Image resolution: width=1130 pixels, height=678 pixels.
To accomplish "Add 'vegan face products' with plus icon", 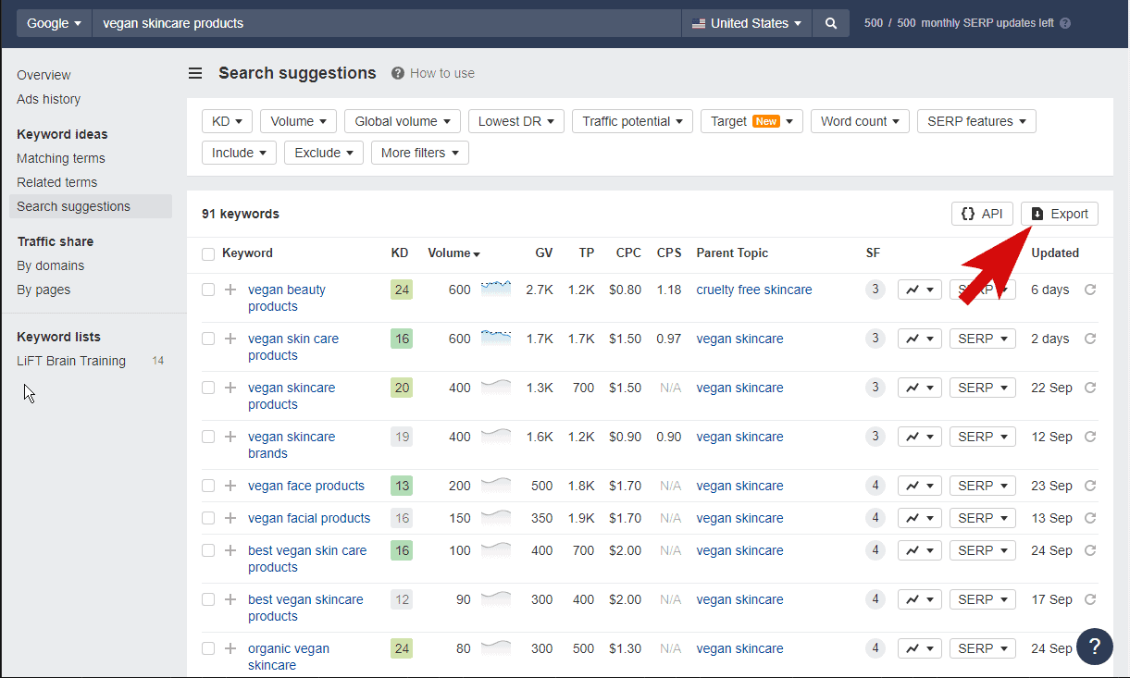I will [230, 486].
